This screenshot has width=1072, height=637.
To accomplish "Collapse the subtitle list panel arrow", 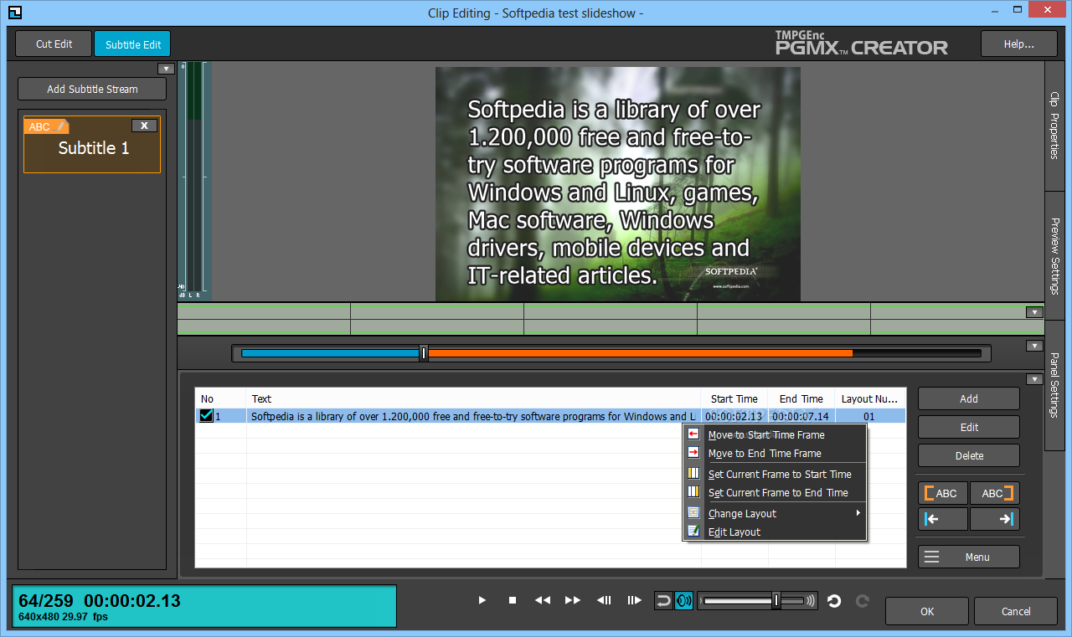I will point(1034,379).
